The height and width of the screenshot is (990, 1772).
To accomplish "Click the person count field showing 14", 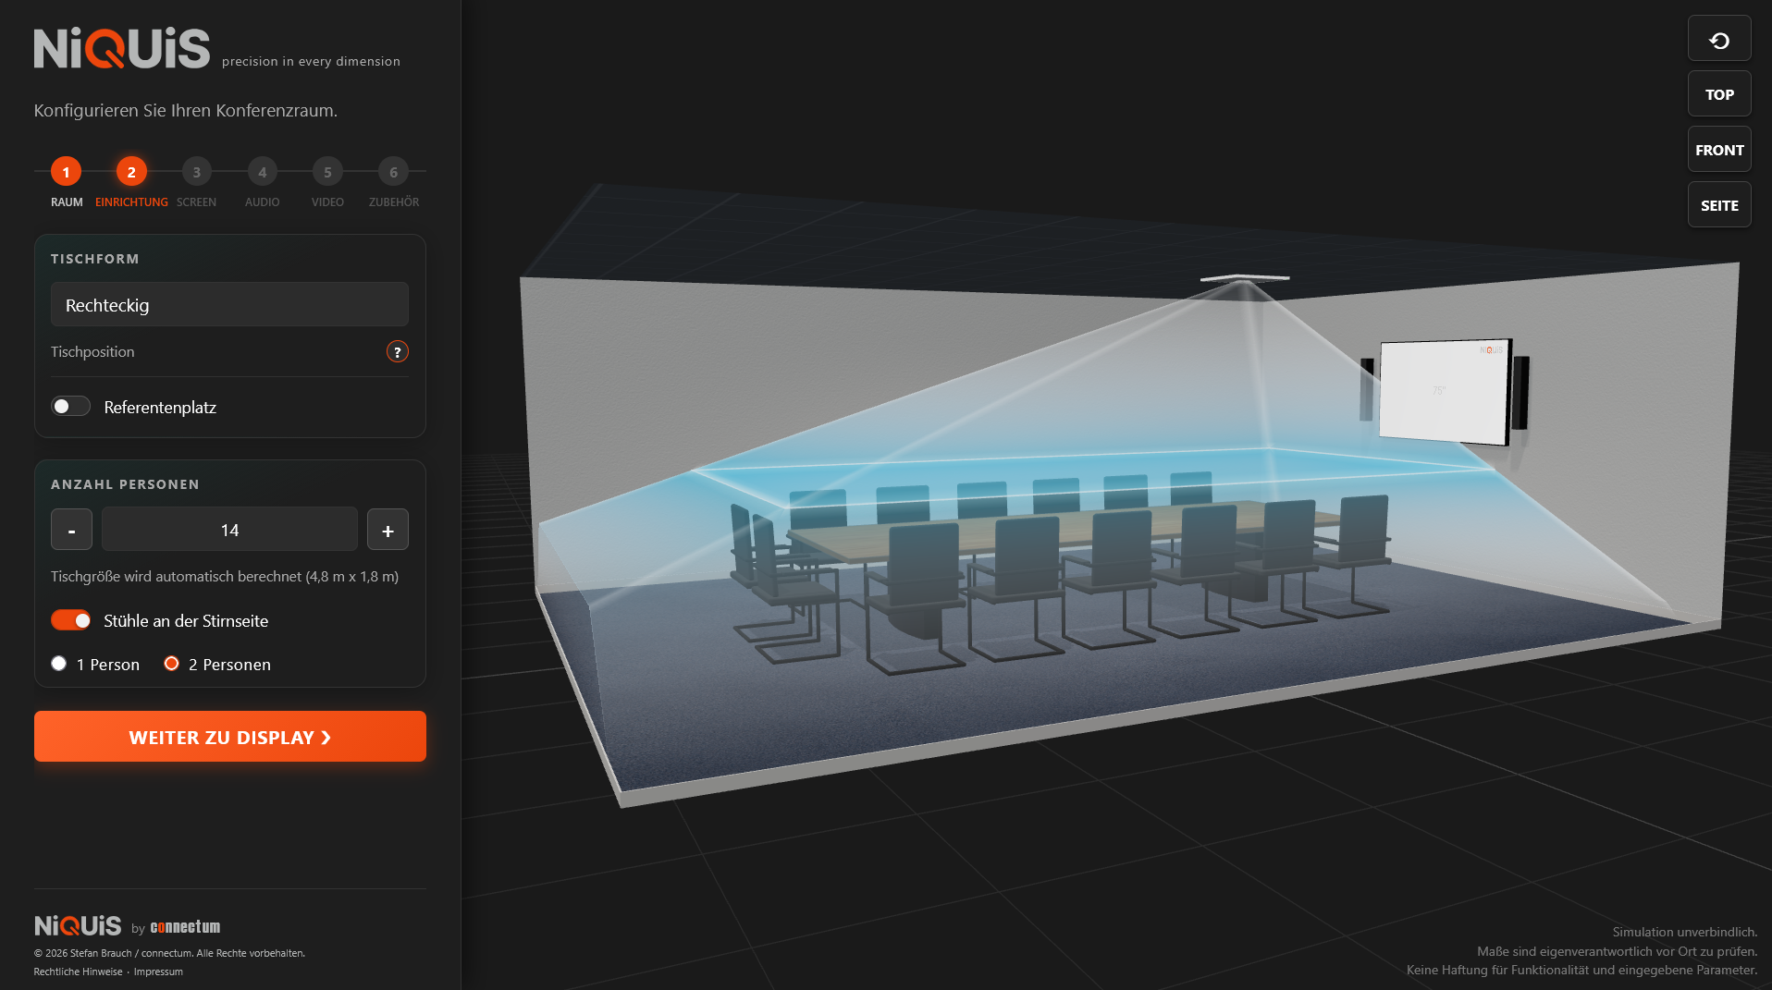I will point(229,530).
